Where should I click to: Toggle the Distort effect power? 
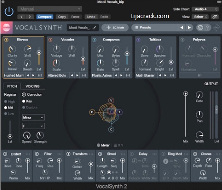pos(5,154)
